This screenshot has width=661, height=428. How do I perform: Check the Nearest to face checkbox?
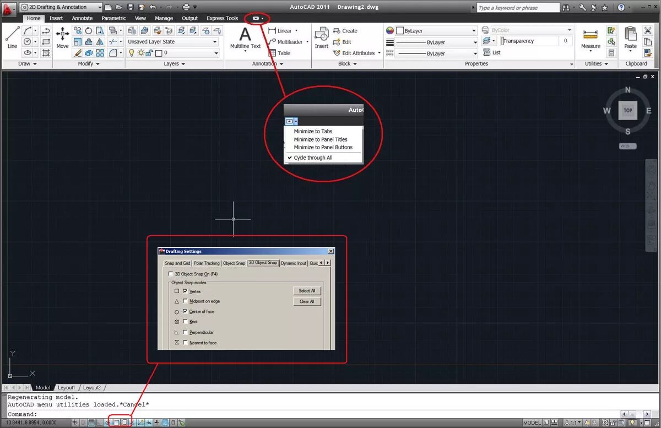pos(185,343)
